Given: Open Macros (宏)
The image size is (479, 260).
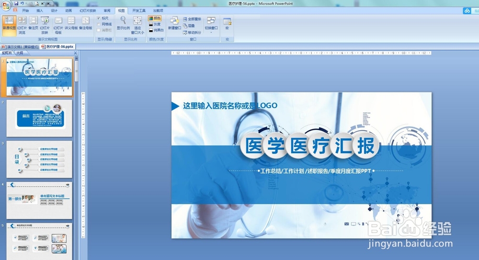Looking at the screenshot, I should click(x=227, y=23).
